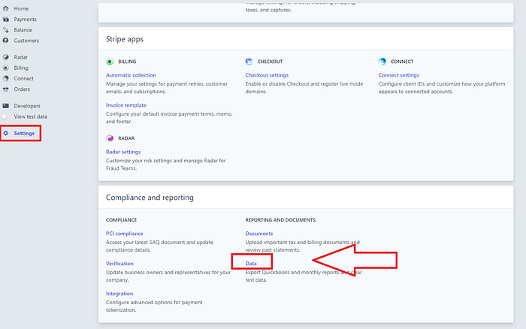
Task: Open Developers in the sidebar
Action: click(x=27, y=106)
